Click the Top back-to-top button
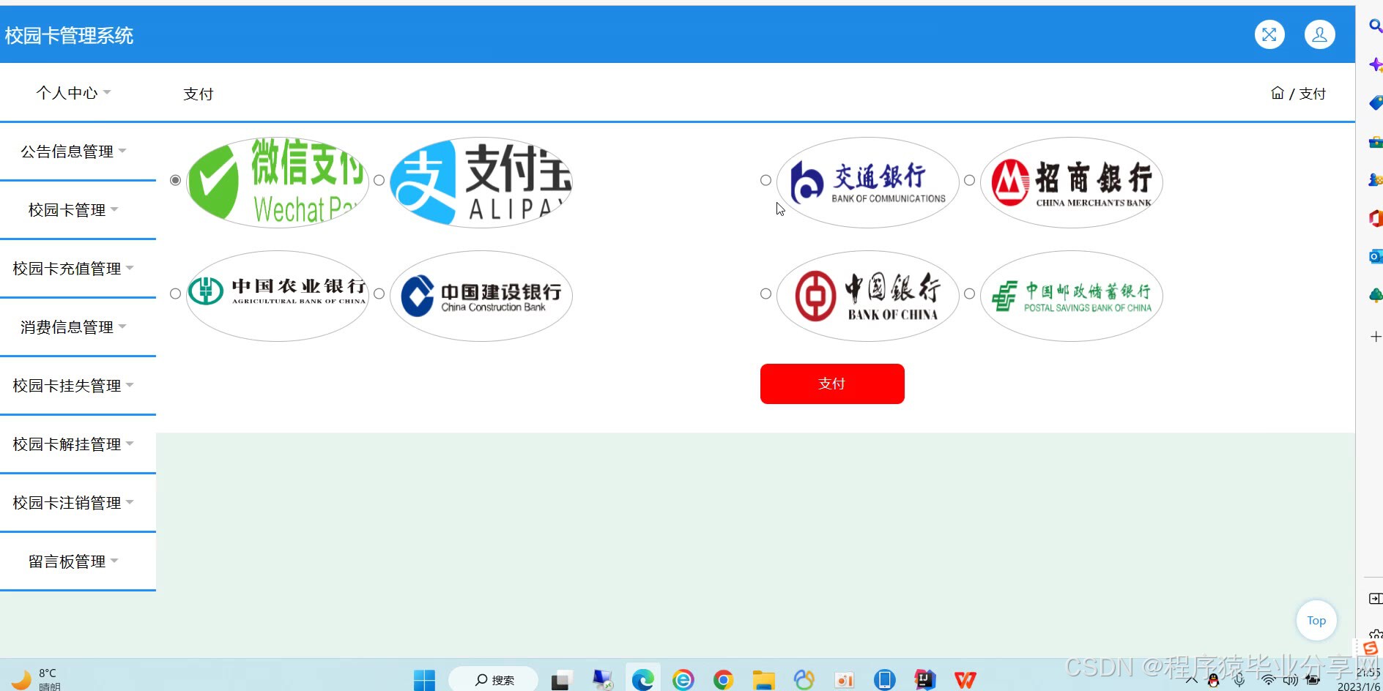Viewport: 1383px width, 691px height. click(1316, 621)
